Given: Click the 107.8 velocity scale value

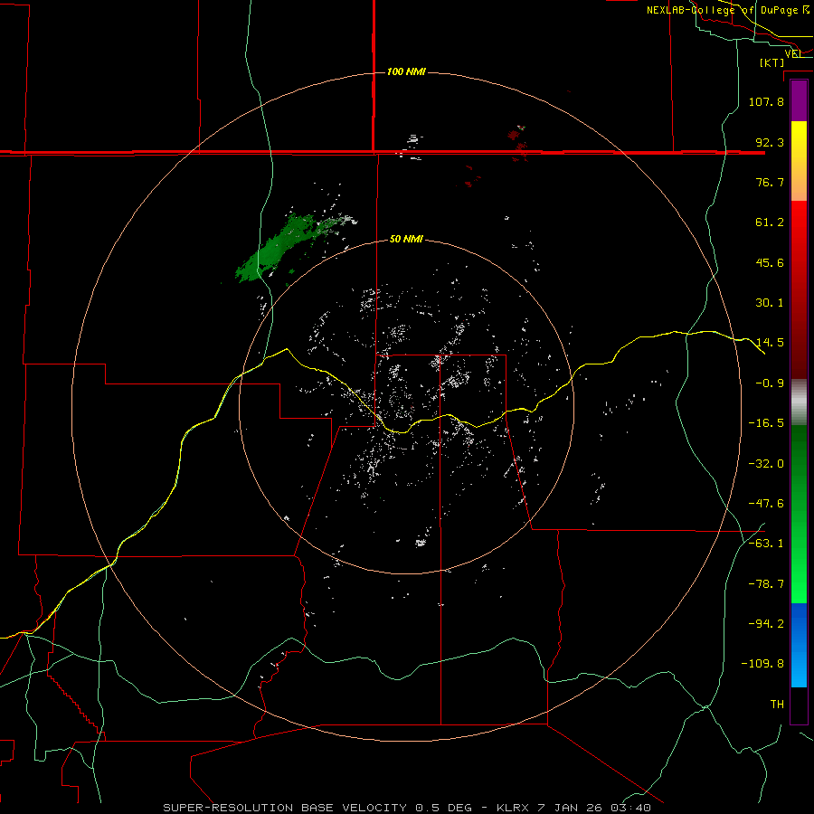Looking at the screenshot, I should point(766,101).
